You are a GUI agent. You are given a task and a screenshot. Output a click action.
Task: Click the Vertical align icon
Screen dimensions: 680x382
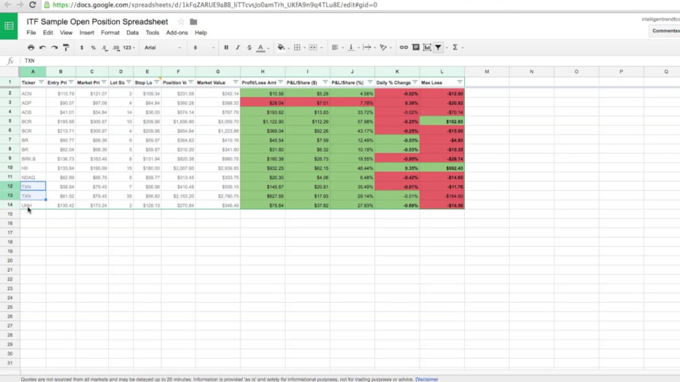click(x=351, y=47)
